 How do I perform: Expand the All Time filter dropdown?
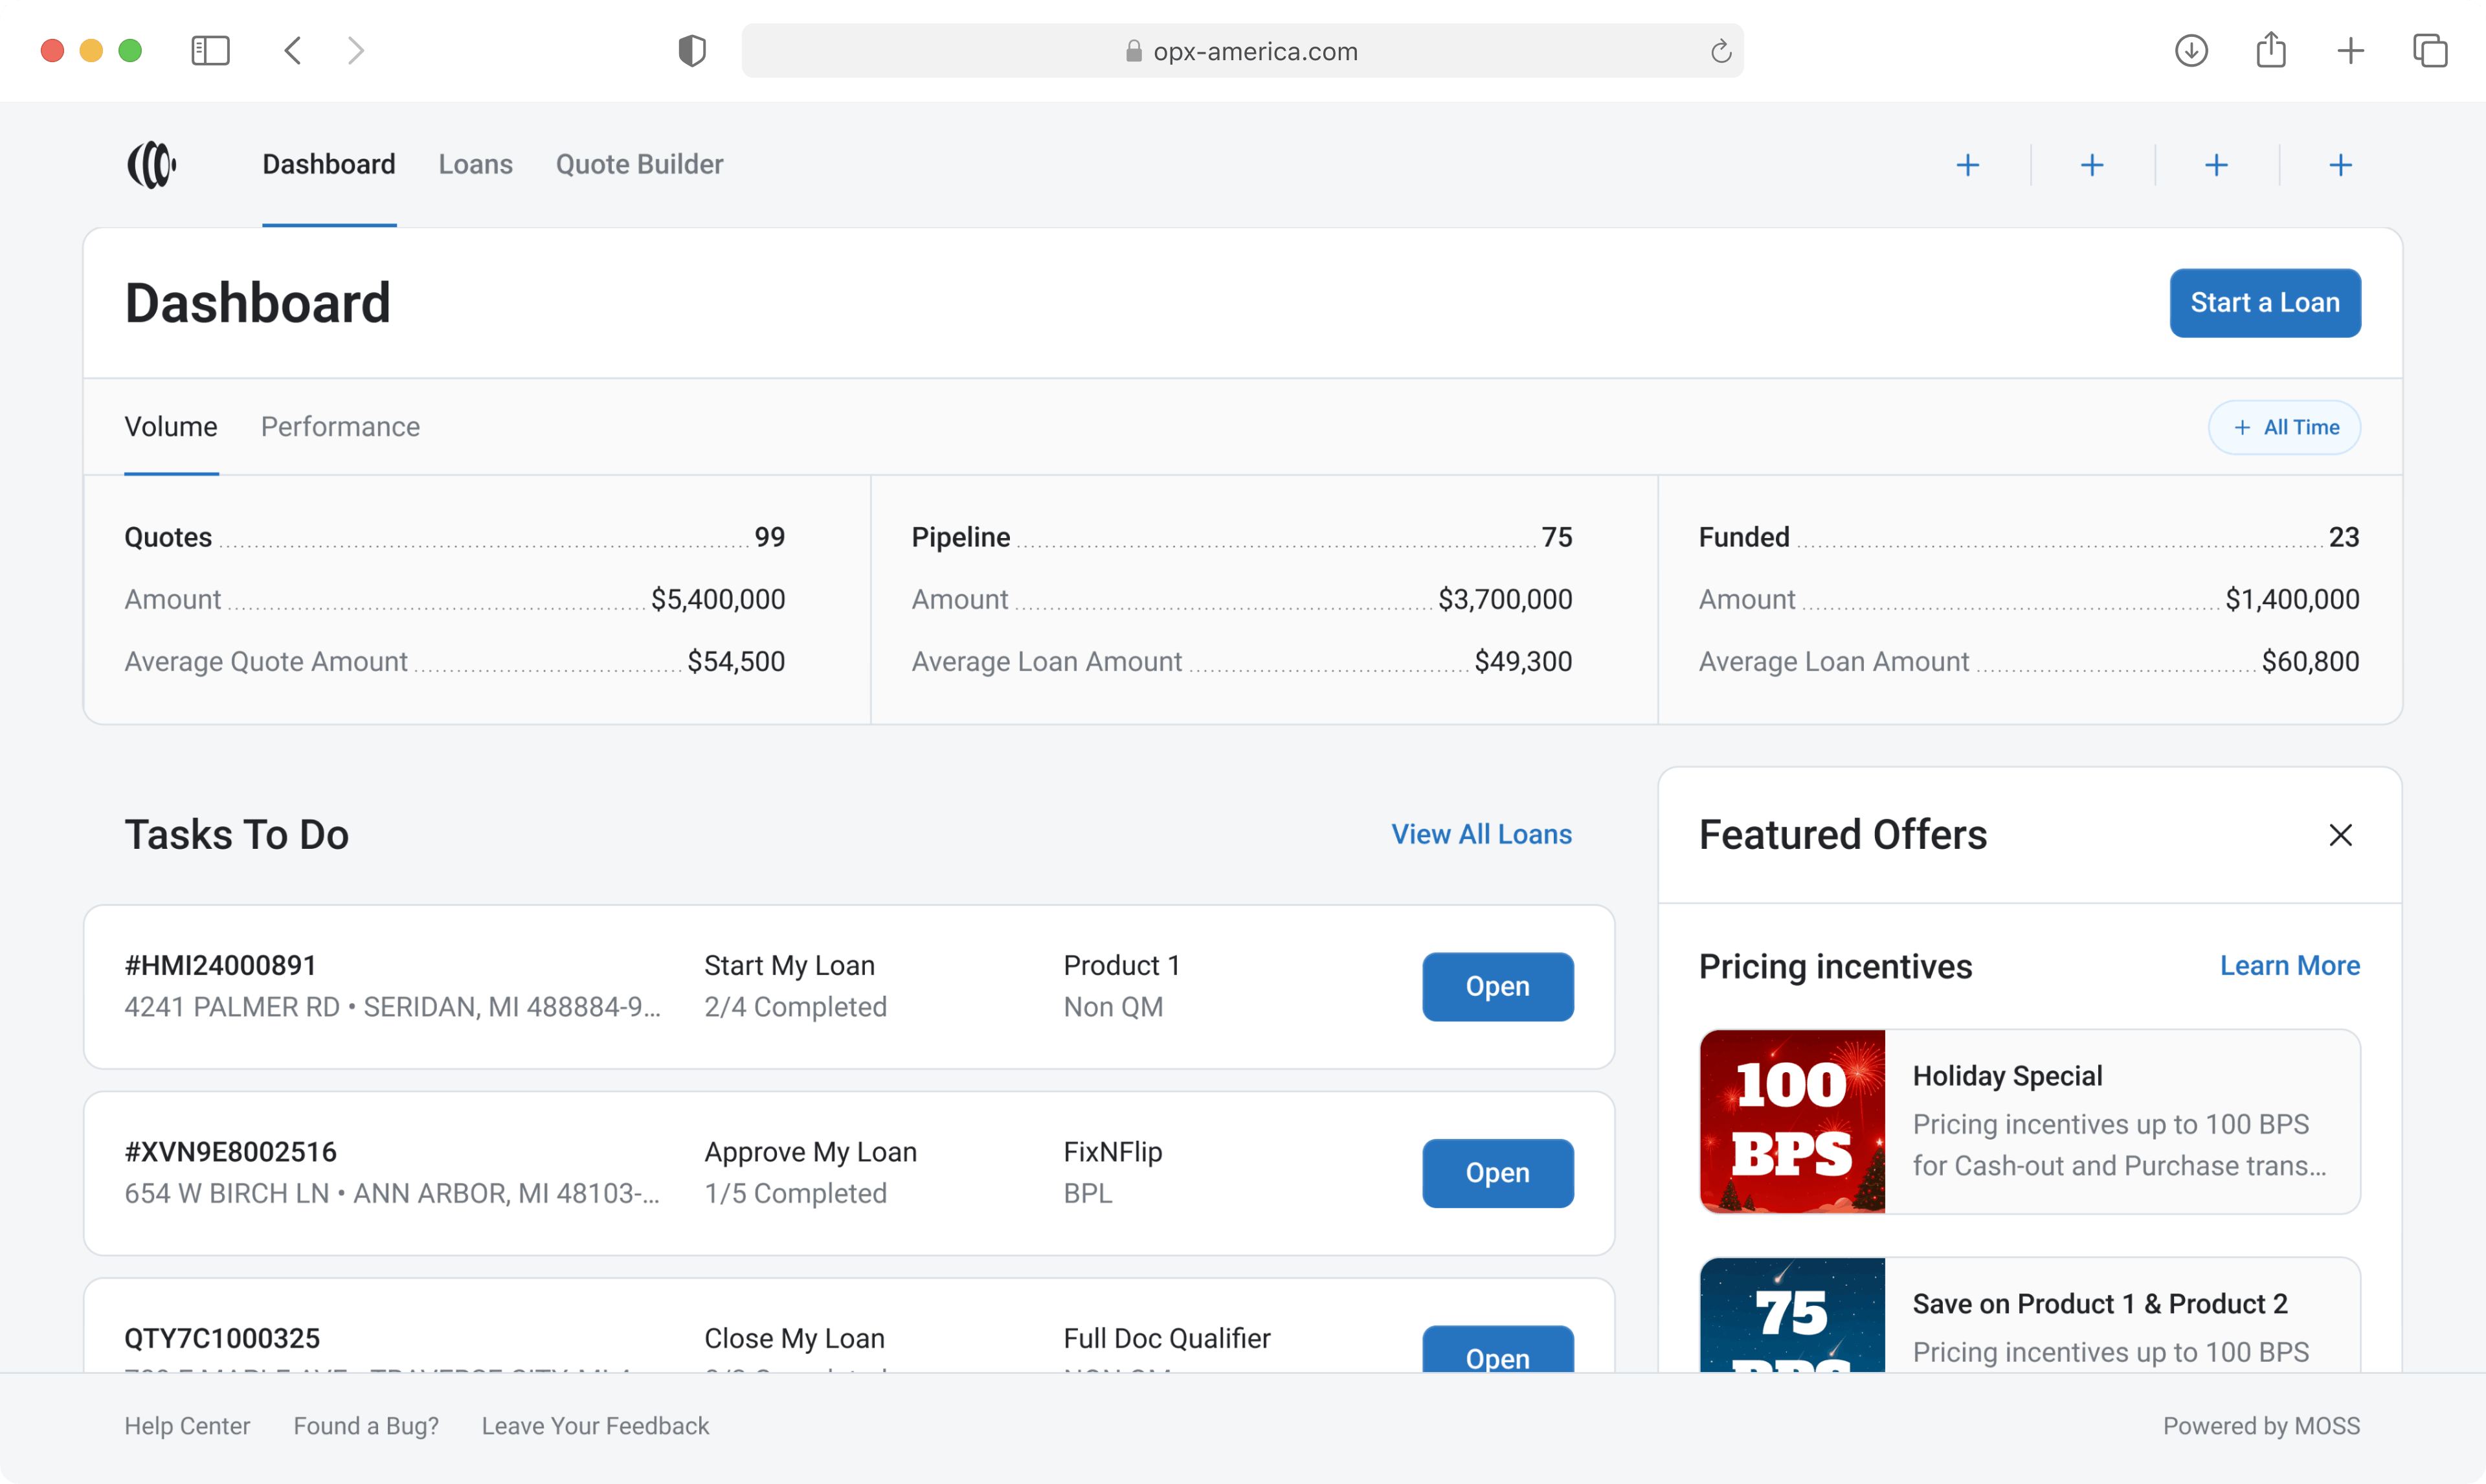pos(2284,427)
